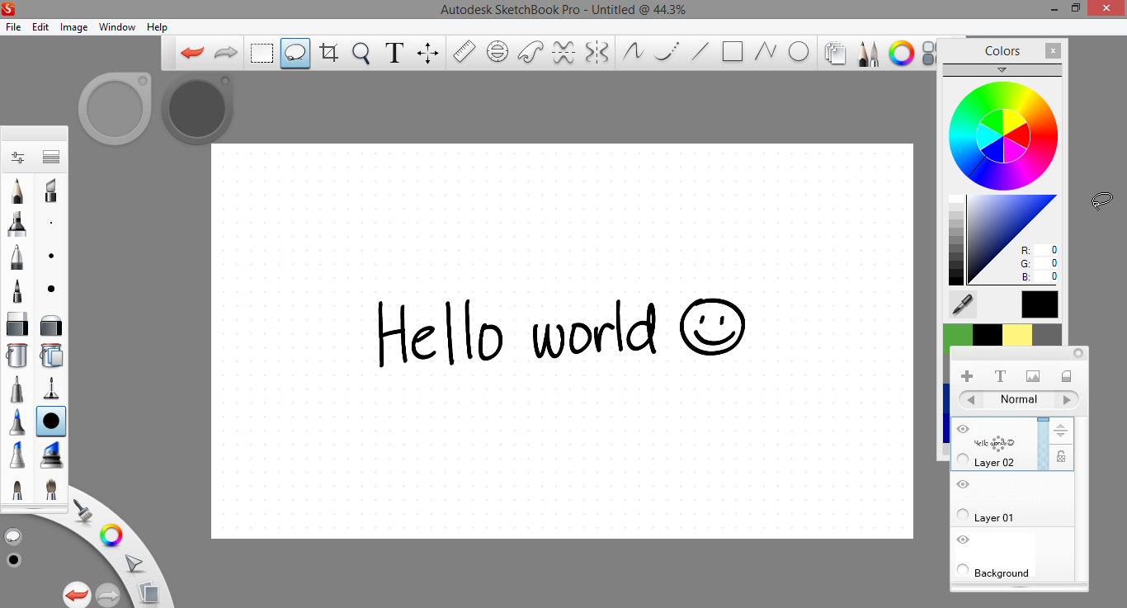This screenshot has width=1127, height=608.
Task: Close the Colors panel
Action: click(1052, 51)
